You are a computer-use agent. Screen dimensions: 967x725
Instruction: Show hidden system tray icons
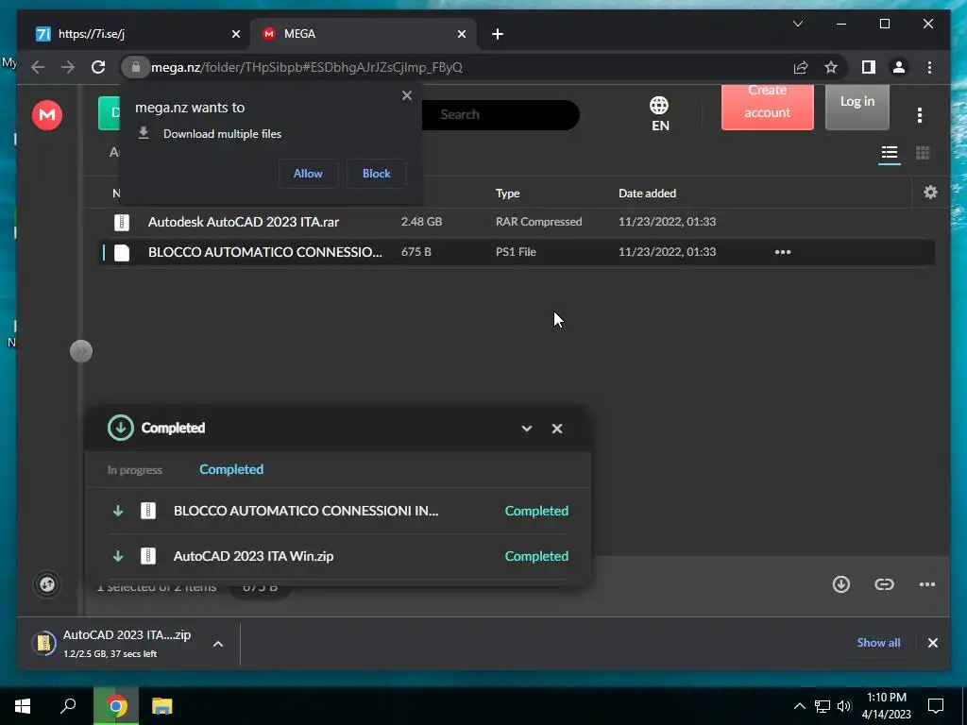[x=799, y=706]
